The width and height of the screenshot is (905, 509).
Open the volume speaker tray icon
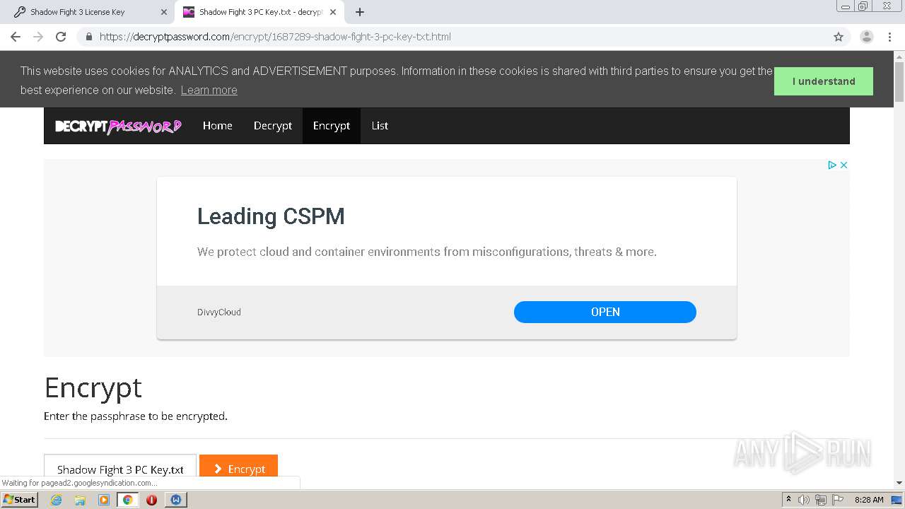click(x=804, y=500)
